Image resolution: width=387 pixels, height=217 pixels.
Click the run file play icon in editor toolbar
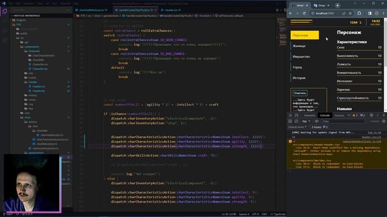277,10
